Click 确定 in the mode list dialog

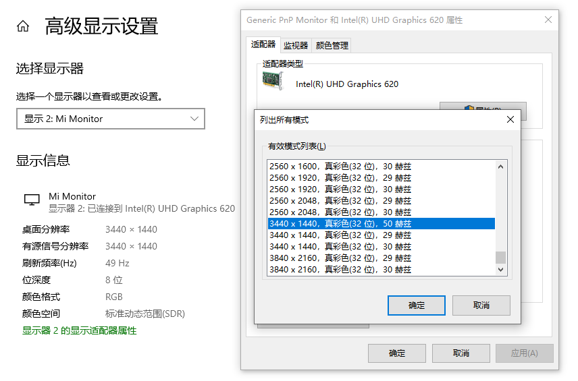(x=417, y=305)
